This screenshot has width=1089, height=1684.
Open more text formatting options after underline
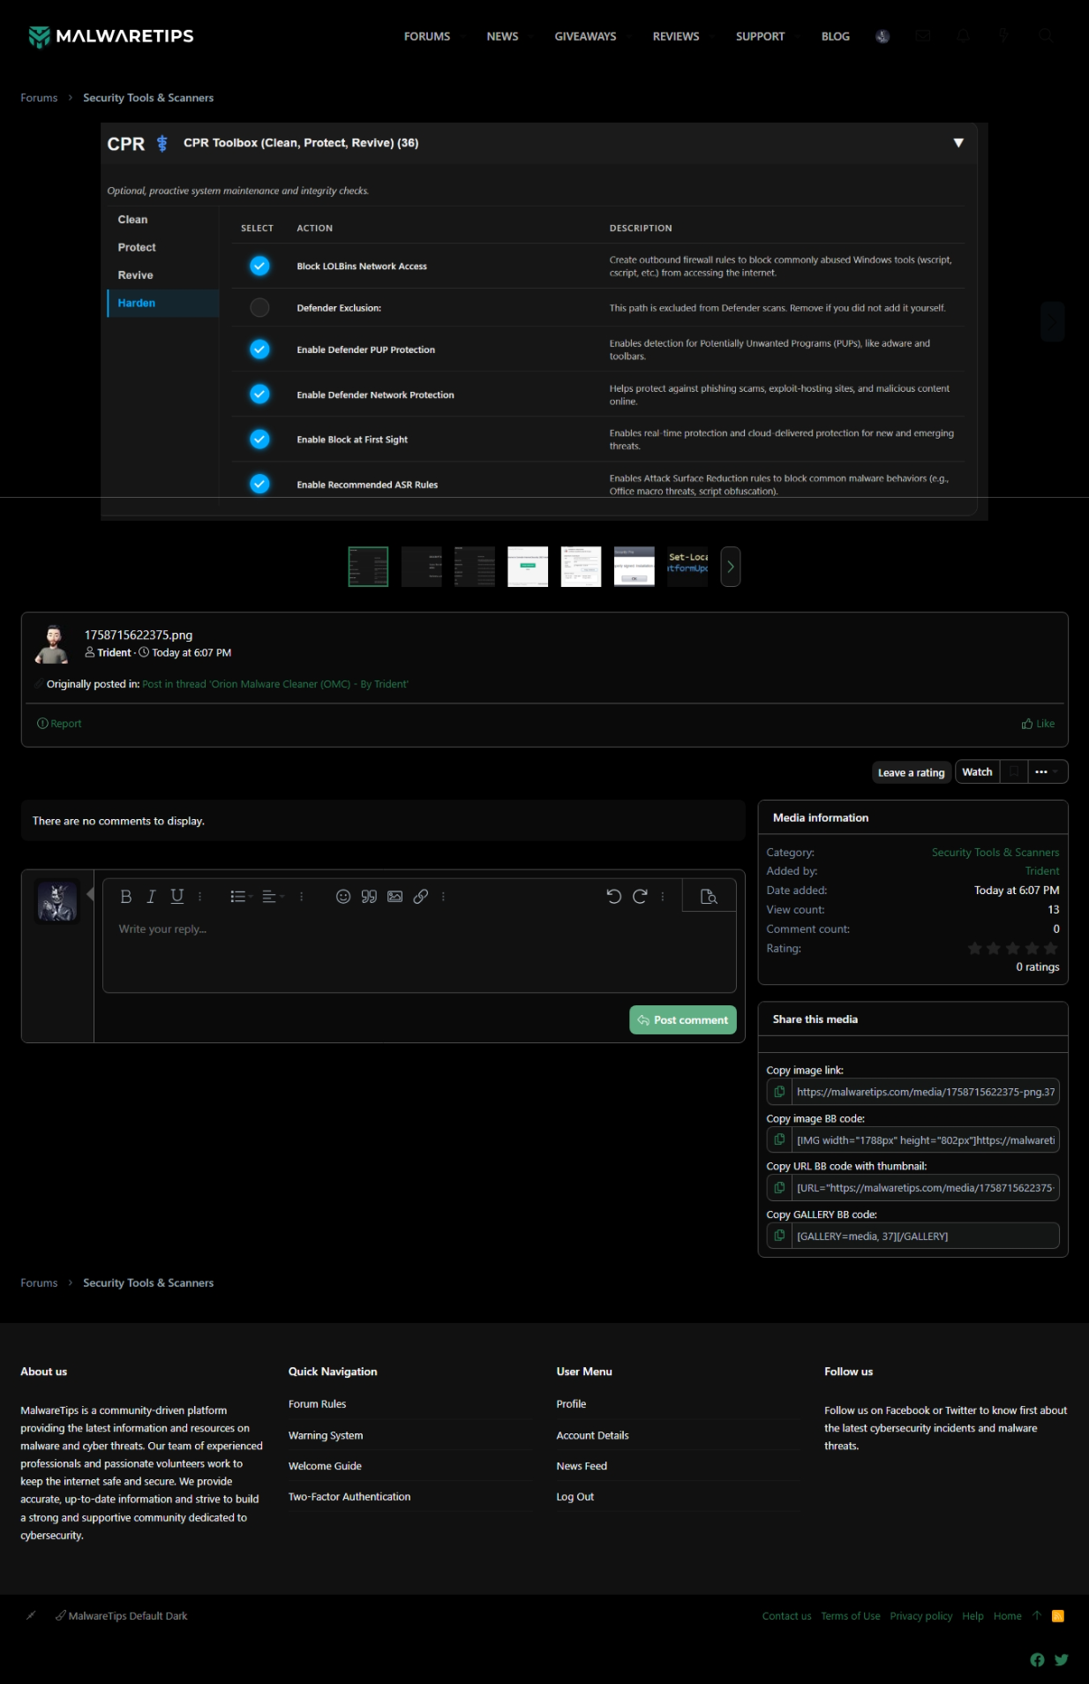(200, 897)
